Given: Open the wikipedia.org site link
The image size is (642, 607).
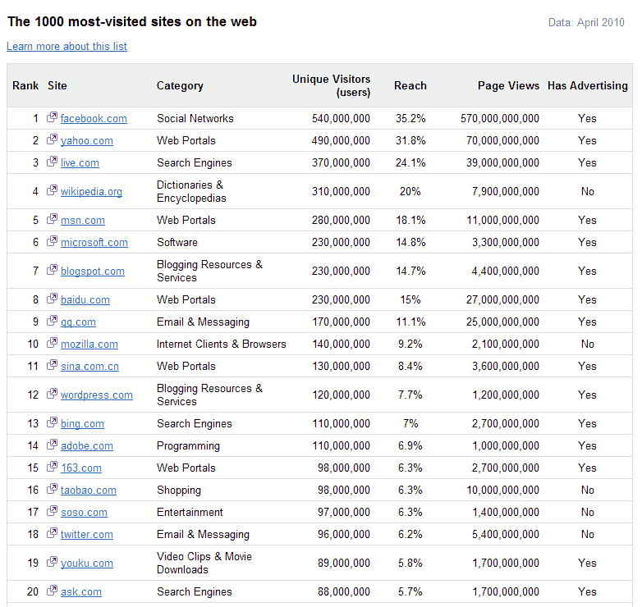Looking at the screenshot, I should [x=91, y=191].
